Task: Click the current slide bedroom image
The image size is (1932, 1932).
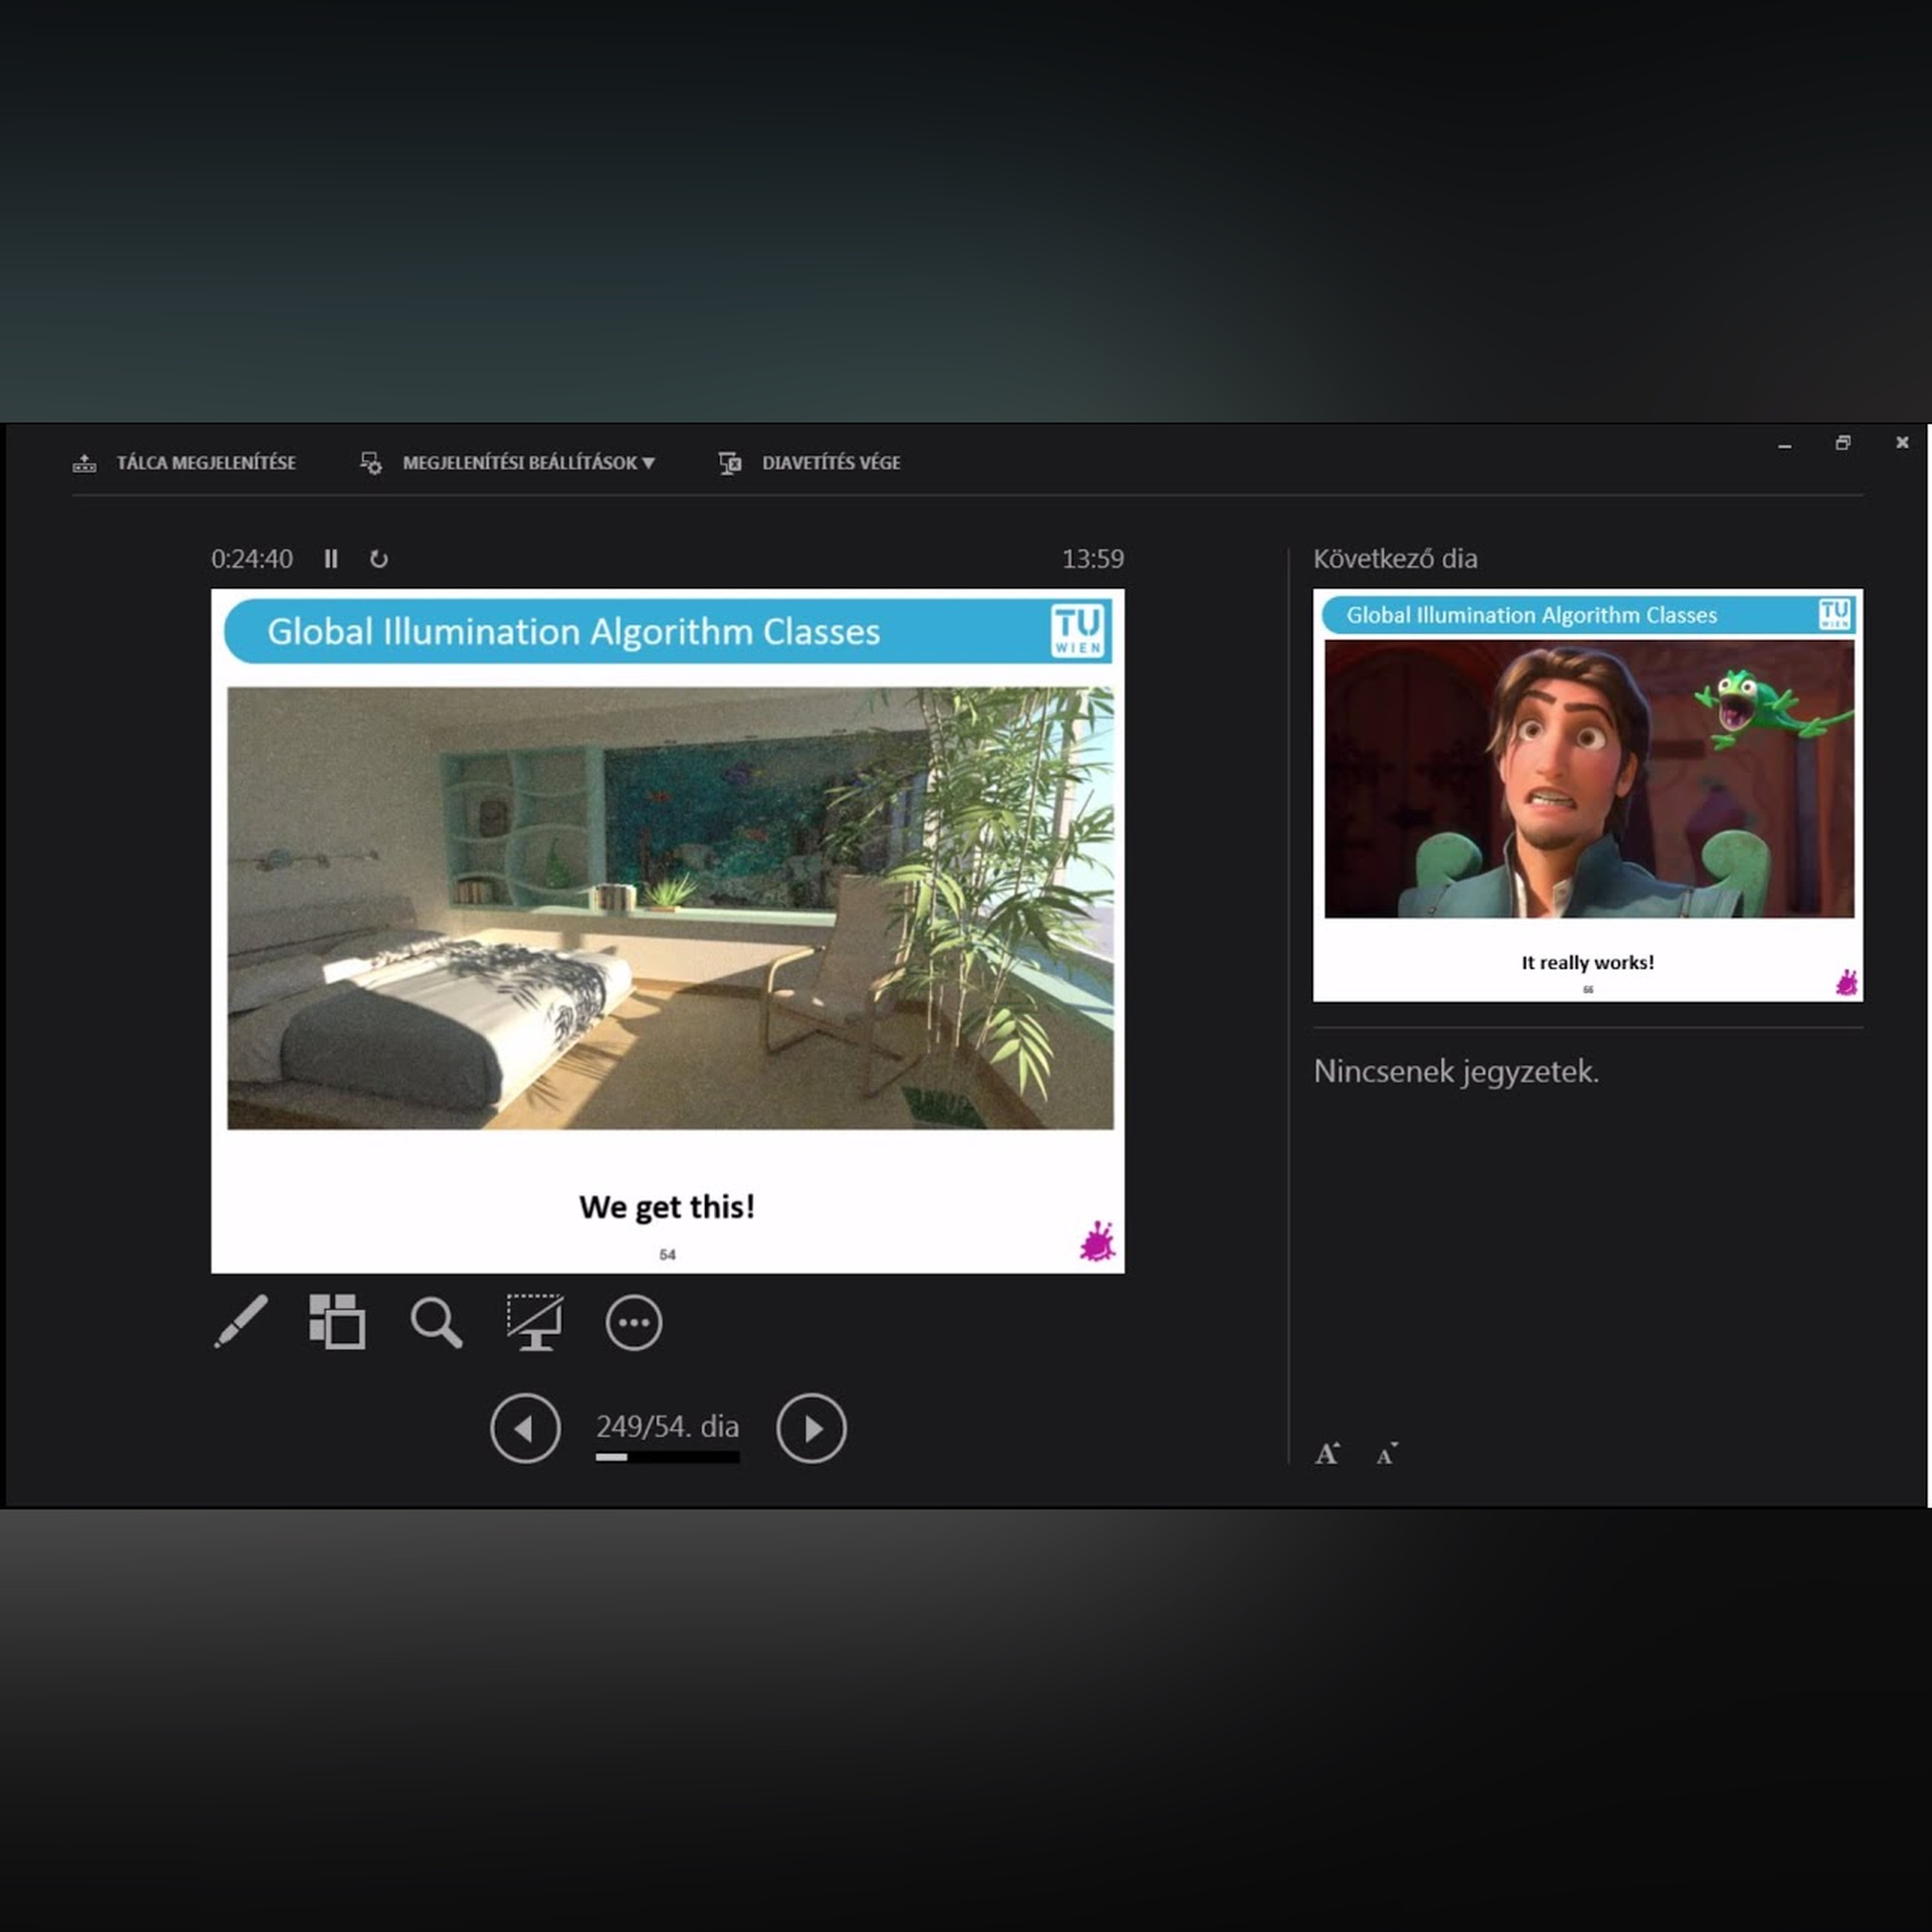Action: tap(670, 908)
